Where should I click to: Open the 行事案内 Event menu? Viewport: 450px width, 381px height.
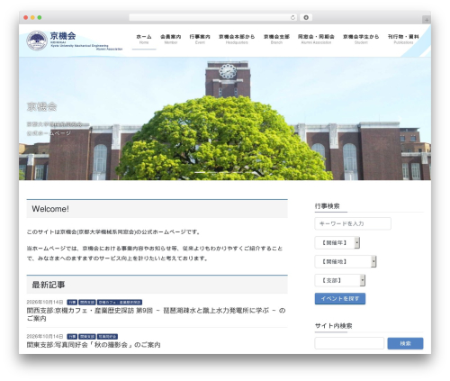pos(200,39)
